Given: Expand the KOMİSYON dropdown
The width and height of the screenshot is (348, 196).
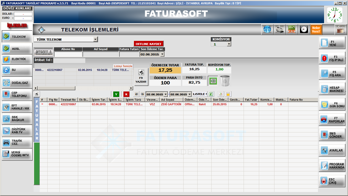Looking at the screenshot, I should (229, 44).
